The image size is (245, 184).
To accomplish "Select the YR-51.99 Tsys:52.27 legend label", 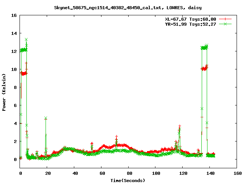I will click(x=191, y=24).
